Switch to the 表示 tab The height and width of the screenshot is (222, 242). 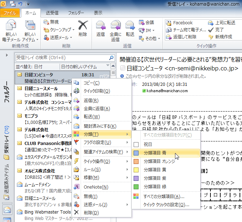[98, 13]
